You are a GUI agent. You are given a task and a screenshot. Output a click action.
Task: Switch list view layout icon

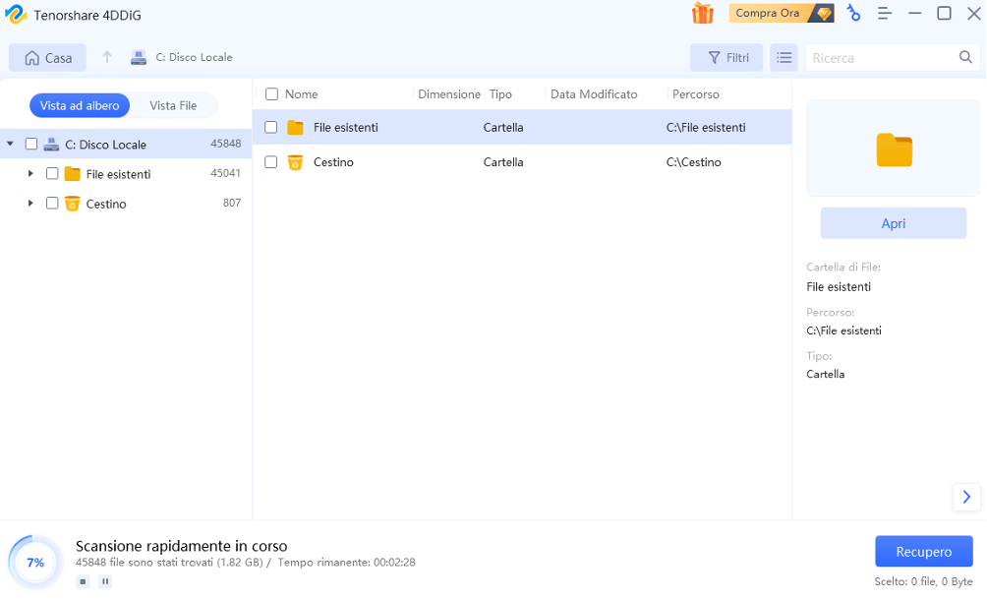coord(784,58)
